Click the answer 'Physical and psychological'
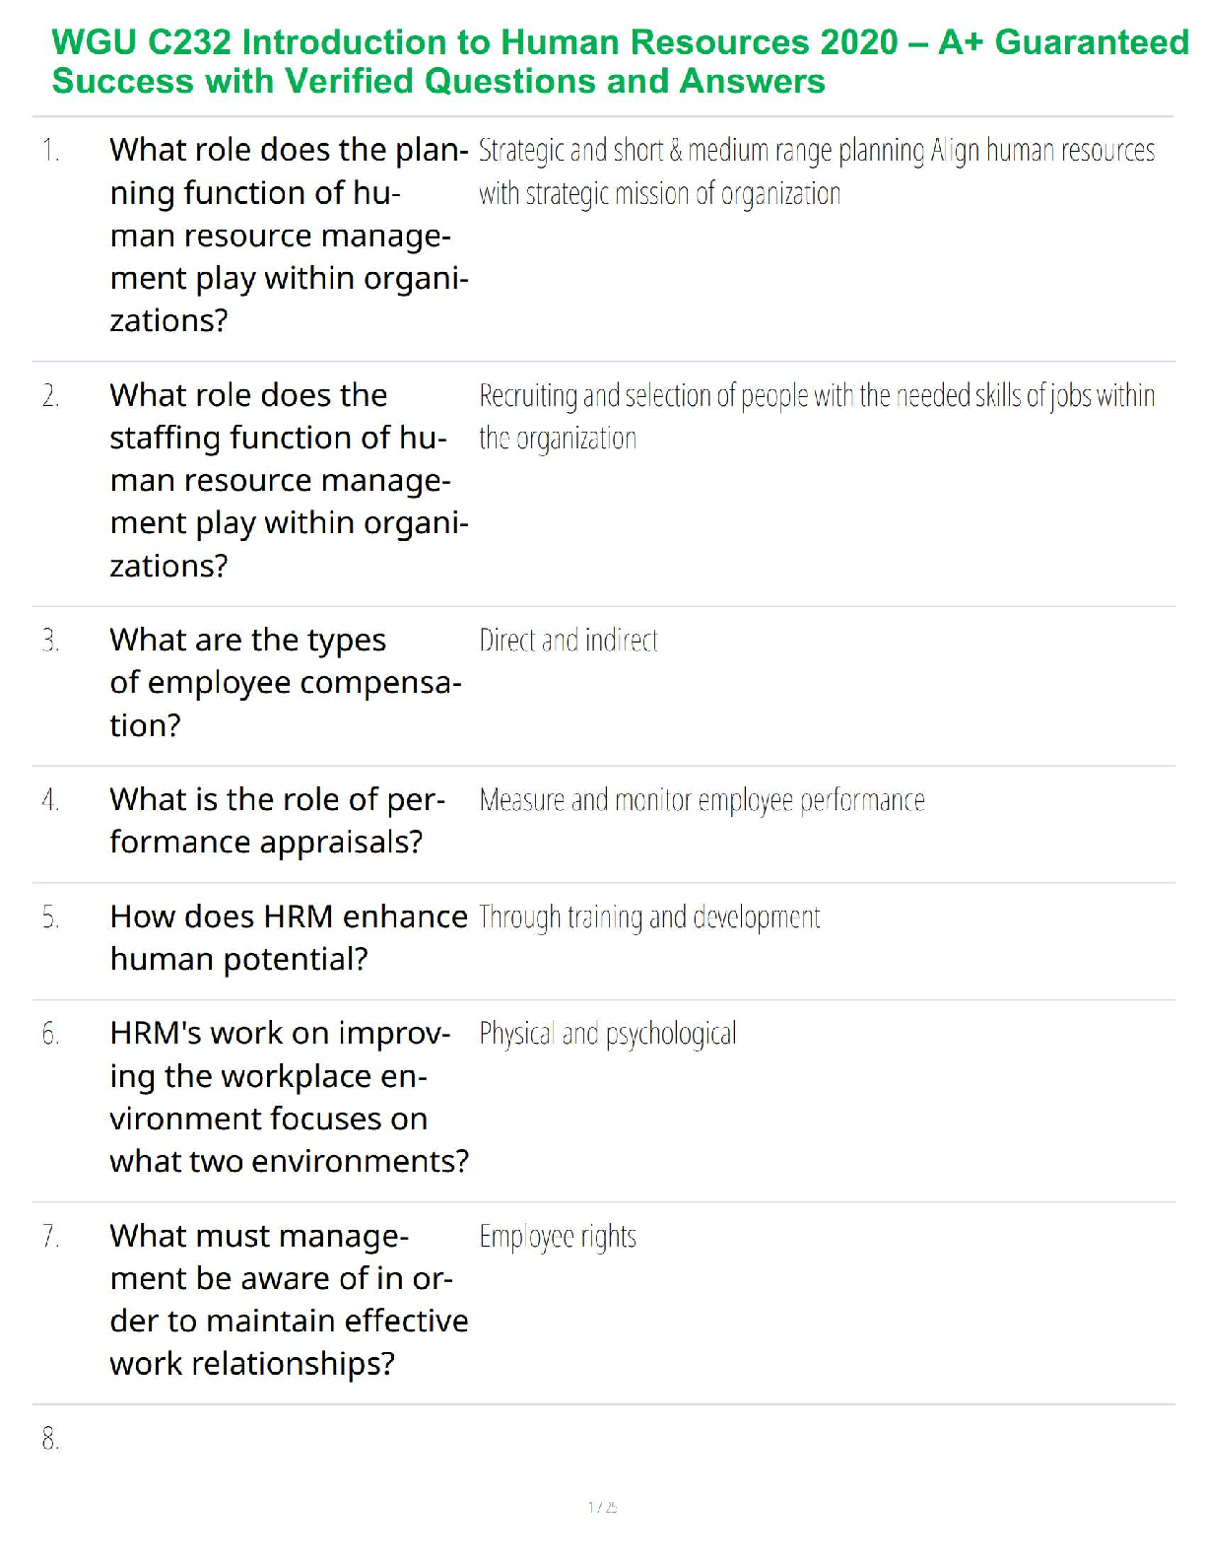 pyautogui.click(x=607, y=1034)
